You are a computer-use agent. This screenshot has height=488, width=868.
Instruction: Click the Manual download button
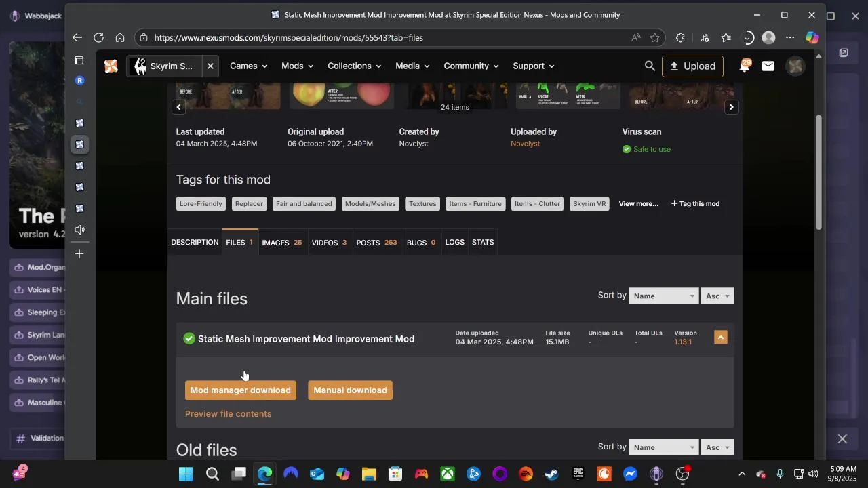(351, 390)
